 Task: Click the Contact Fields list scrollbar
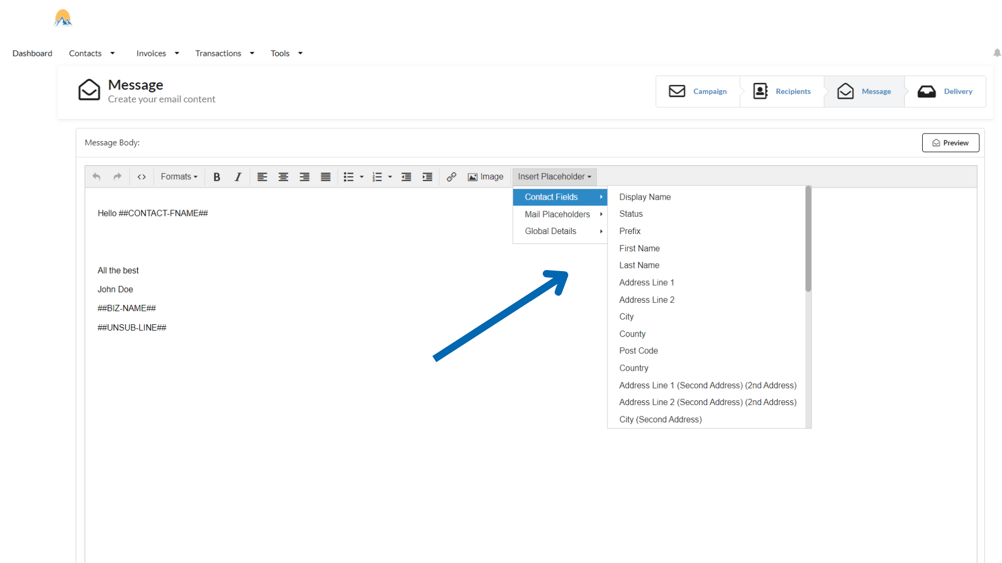(808, 239)
